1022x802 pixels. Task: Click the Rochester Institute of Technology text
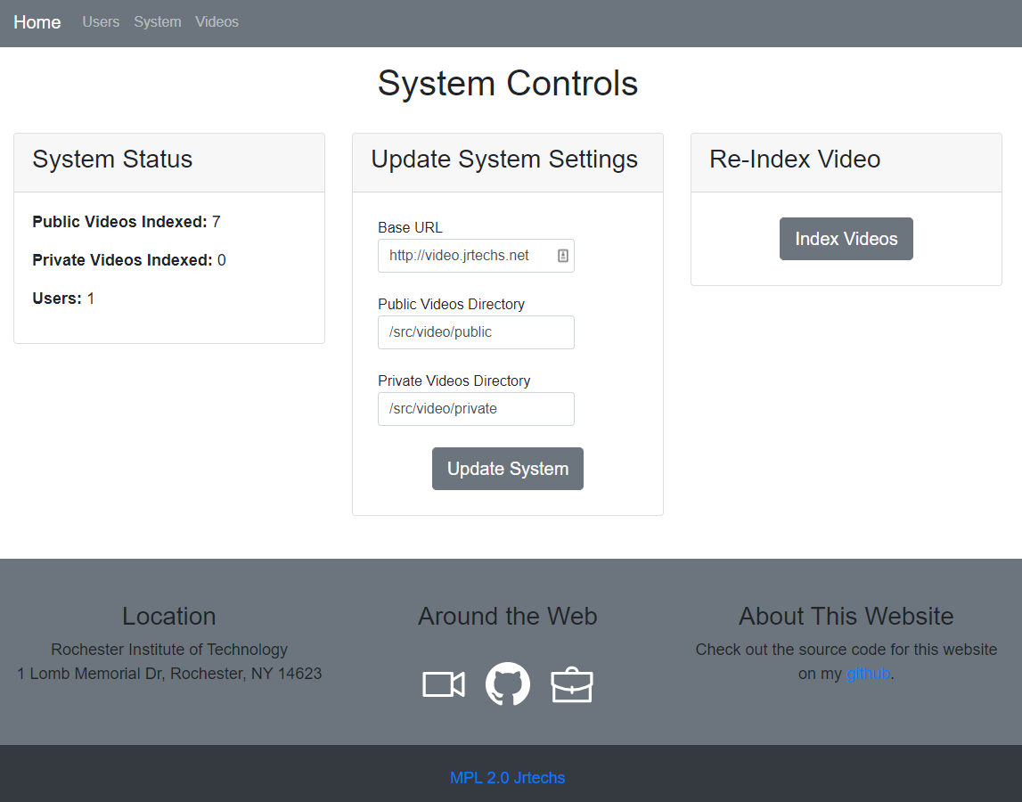click(169, 650)
